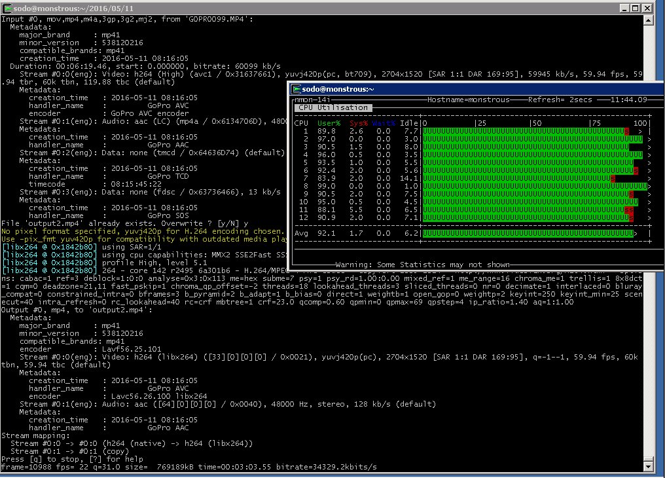Click the 'Duration: 00:06:19.46' text
The image size is (665, 478).
tap(56, 66)
